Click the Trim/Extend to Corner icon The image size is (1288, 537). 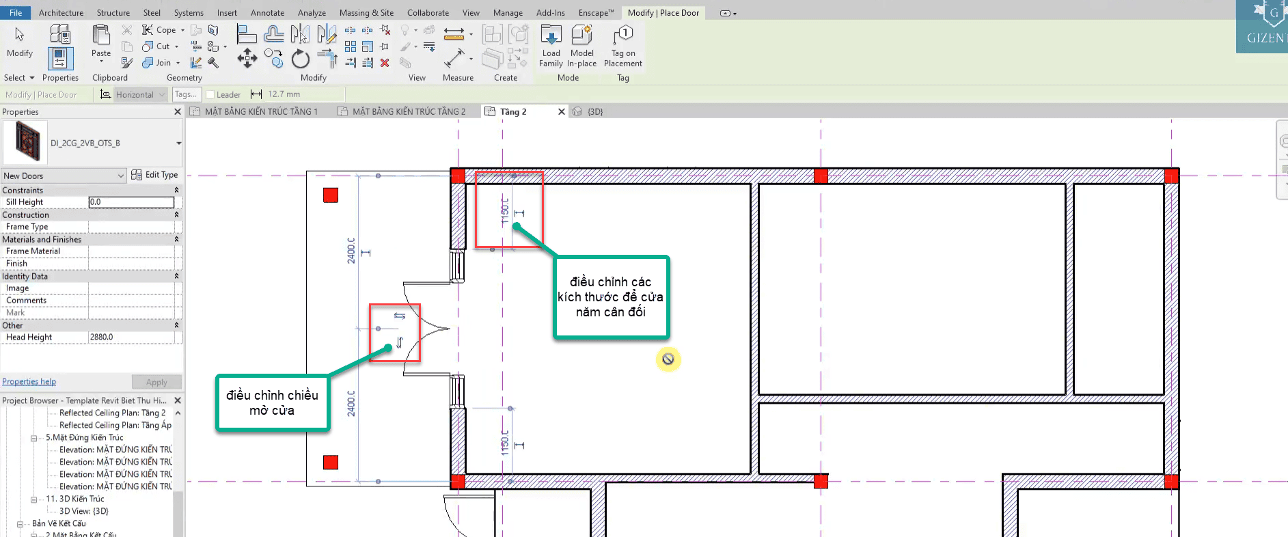328,59
